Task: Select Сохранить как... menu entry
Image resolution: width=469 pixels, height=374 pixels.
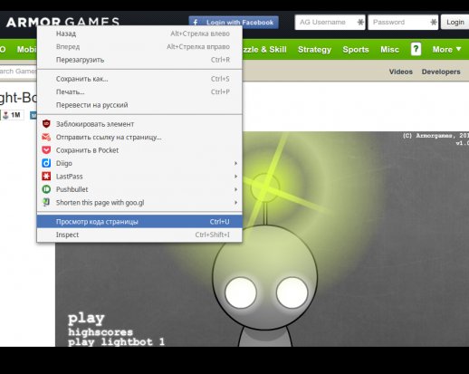Action: point(139,79)
